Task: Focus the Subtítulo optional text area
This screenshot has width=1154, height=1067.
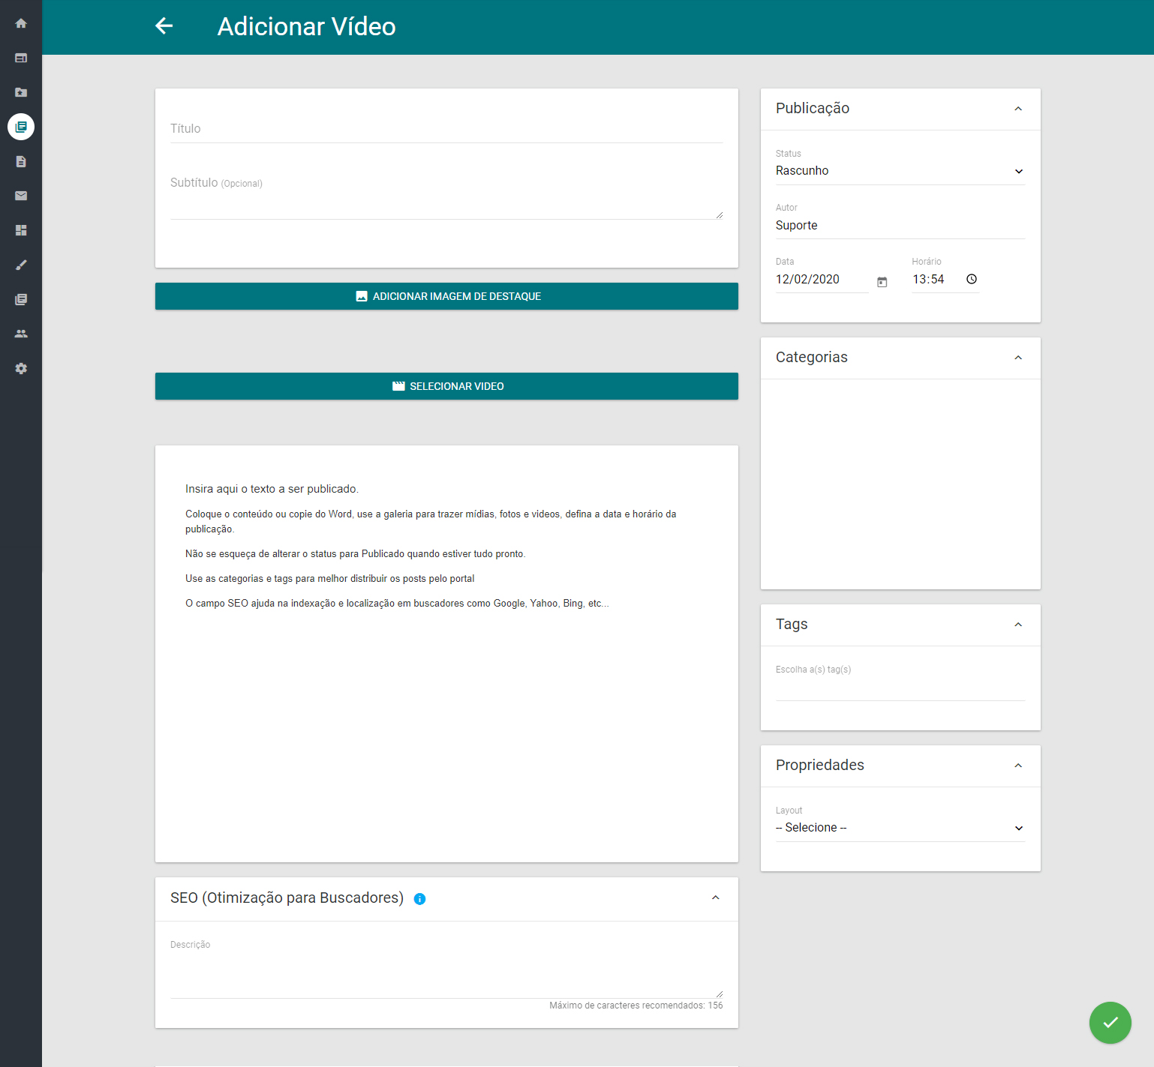Action: pos(446,197)
